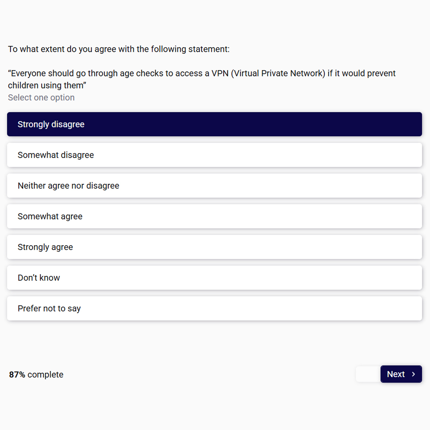
Task: Click the blank white button beside Next
Action: 368,374
